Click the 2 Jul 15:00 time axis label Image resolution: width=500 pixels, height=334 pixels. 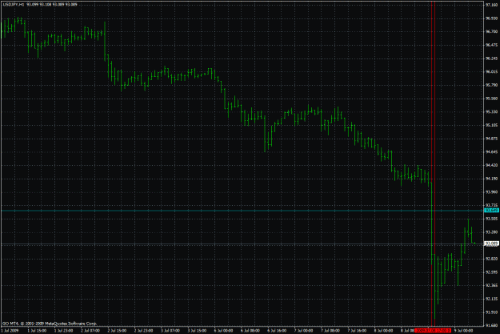tap(117, 331)
